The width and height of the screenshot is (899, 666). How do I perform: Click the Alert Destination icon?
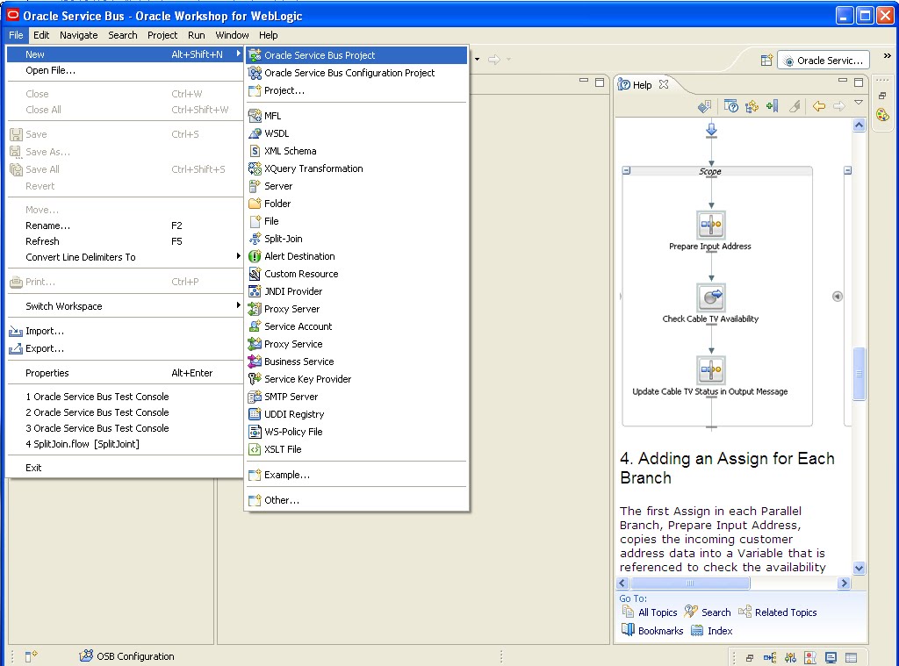click(255, 256)
